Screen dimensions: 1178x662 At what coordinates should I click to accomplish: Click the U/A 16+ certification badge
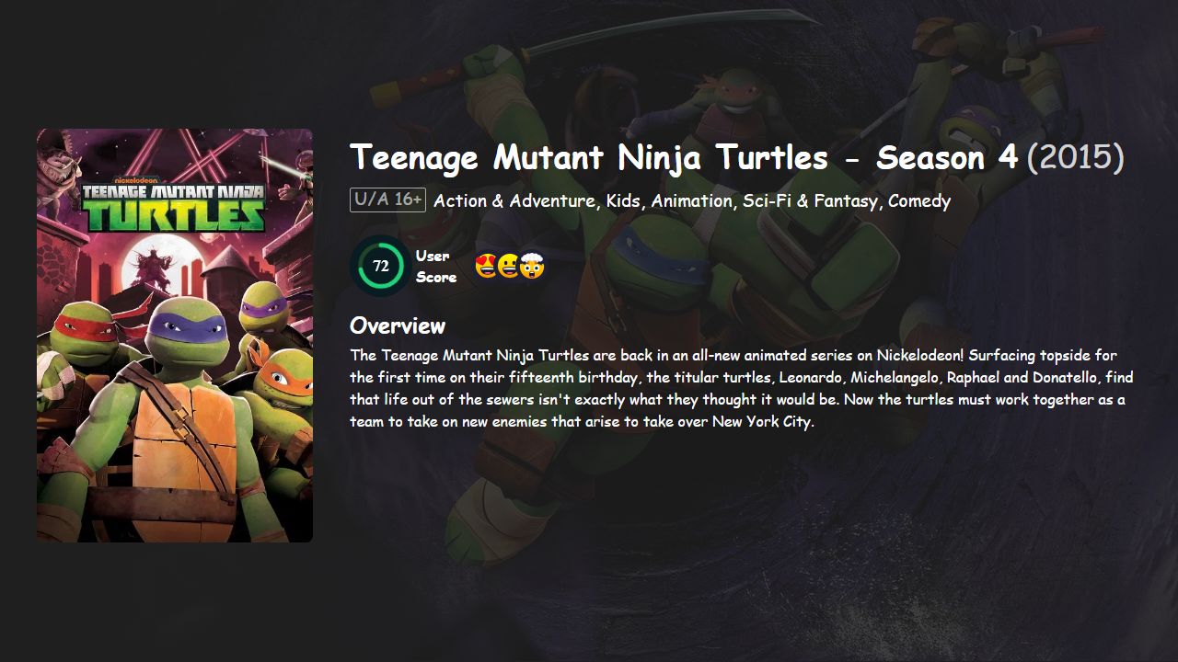click(386, 200)
